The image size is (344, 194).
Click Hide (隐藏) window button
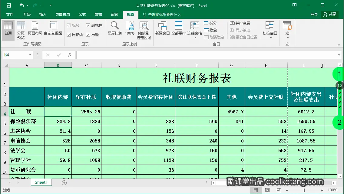[210, 30]
